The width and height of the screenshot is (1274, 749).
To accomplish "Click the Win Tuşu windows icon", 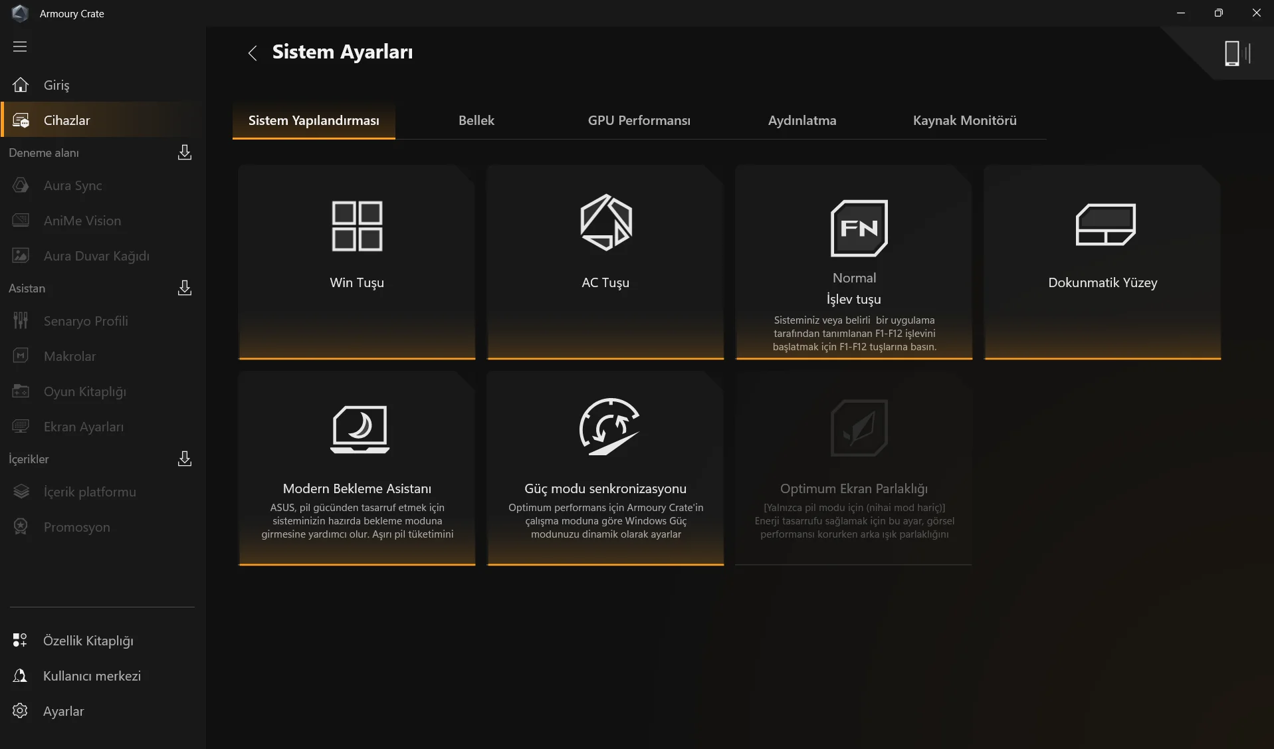I will (357, 226).
